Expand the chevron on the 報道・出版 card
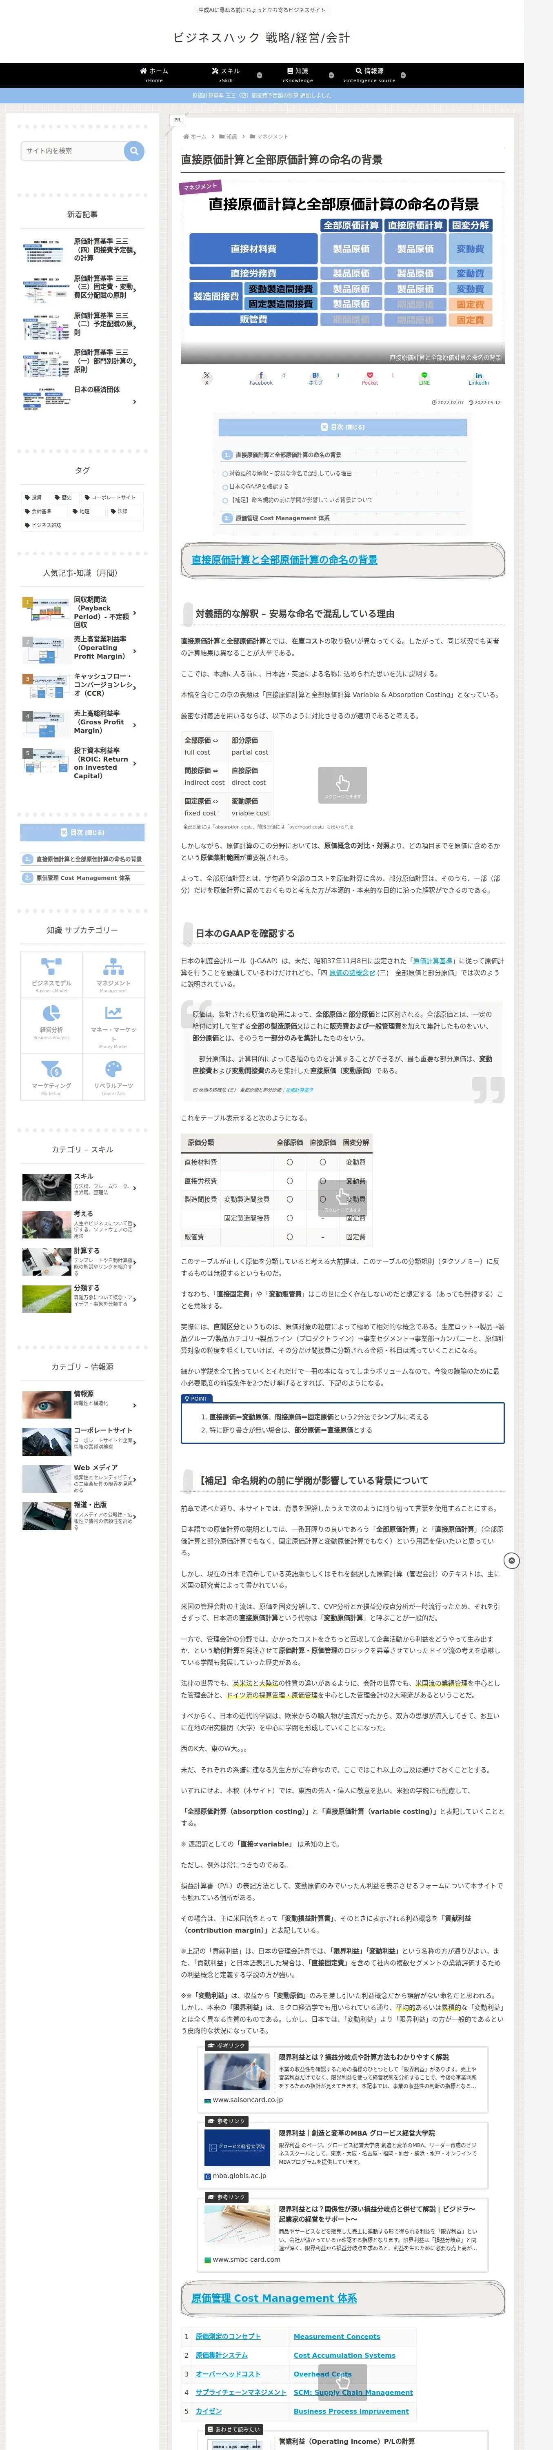Viewport: 553px width, 2450px height. (135, 1516)
